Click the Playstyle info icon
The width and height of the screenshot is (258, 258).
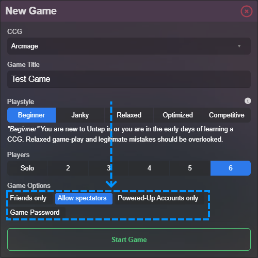pos(248,101)
